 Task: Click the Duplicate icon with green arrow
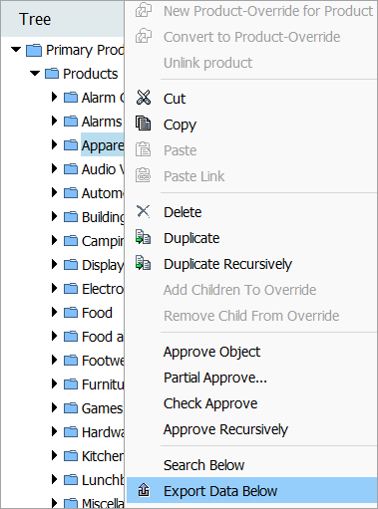144,237
